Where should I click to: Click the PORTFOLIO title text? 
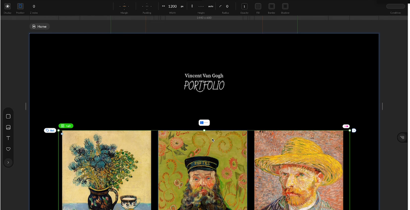(x=204, y=86)
